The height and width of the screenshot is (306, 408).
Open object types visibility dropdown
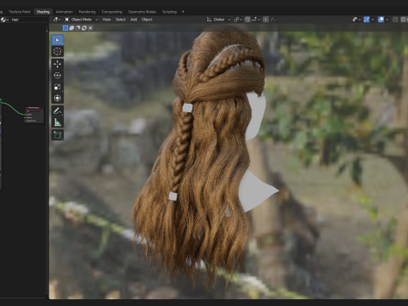[356, 20]
